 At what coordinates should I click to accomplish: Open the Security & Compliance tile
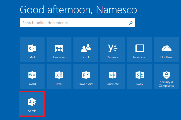click(x=167, y=77)
